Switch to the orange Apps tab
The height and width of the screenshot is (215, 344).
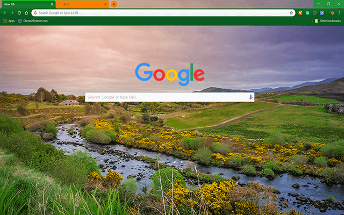pyautogui.click(x=82, y=4)
